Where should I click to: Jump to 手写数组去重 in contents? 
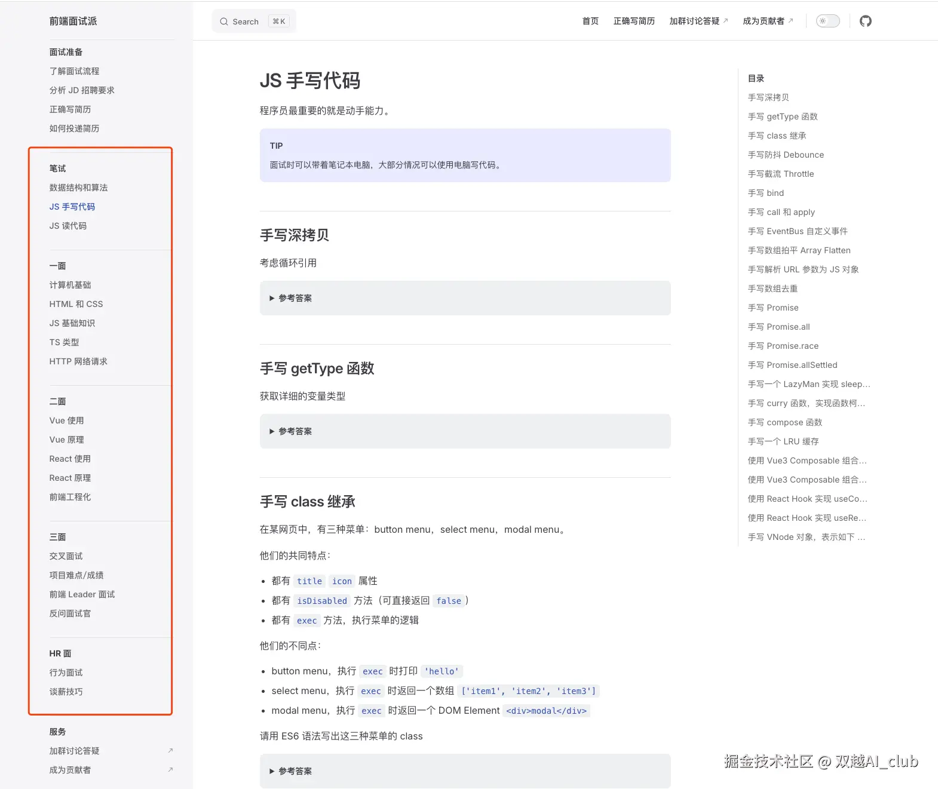tap(773, 288)
